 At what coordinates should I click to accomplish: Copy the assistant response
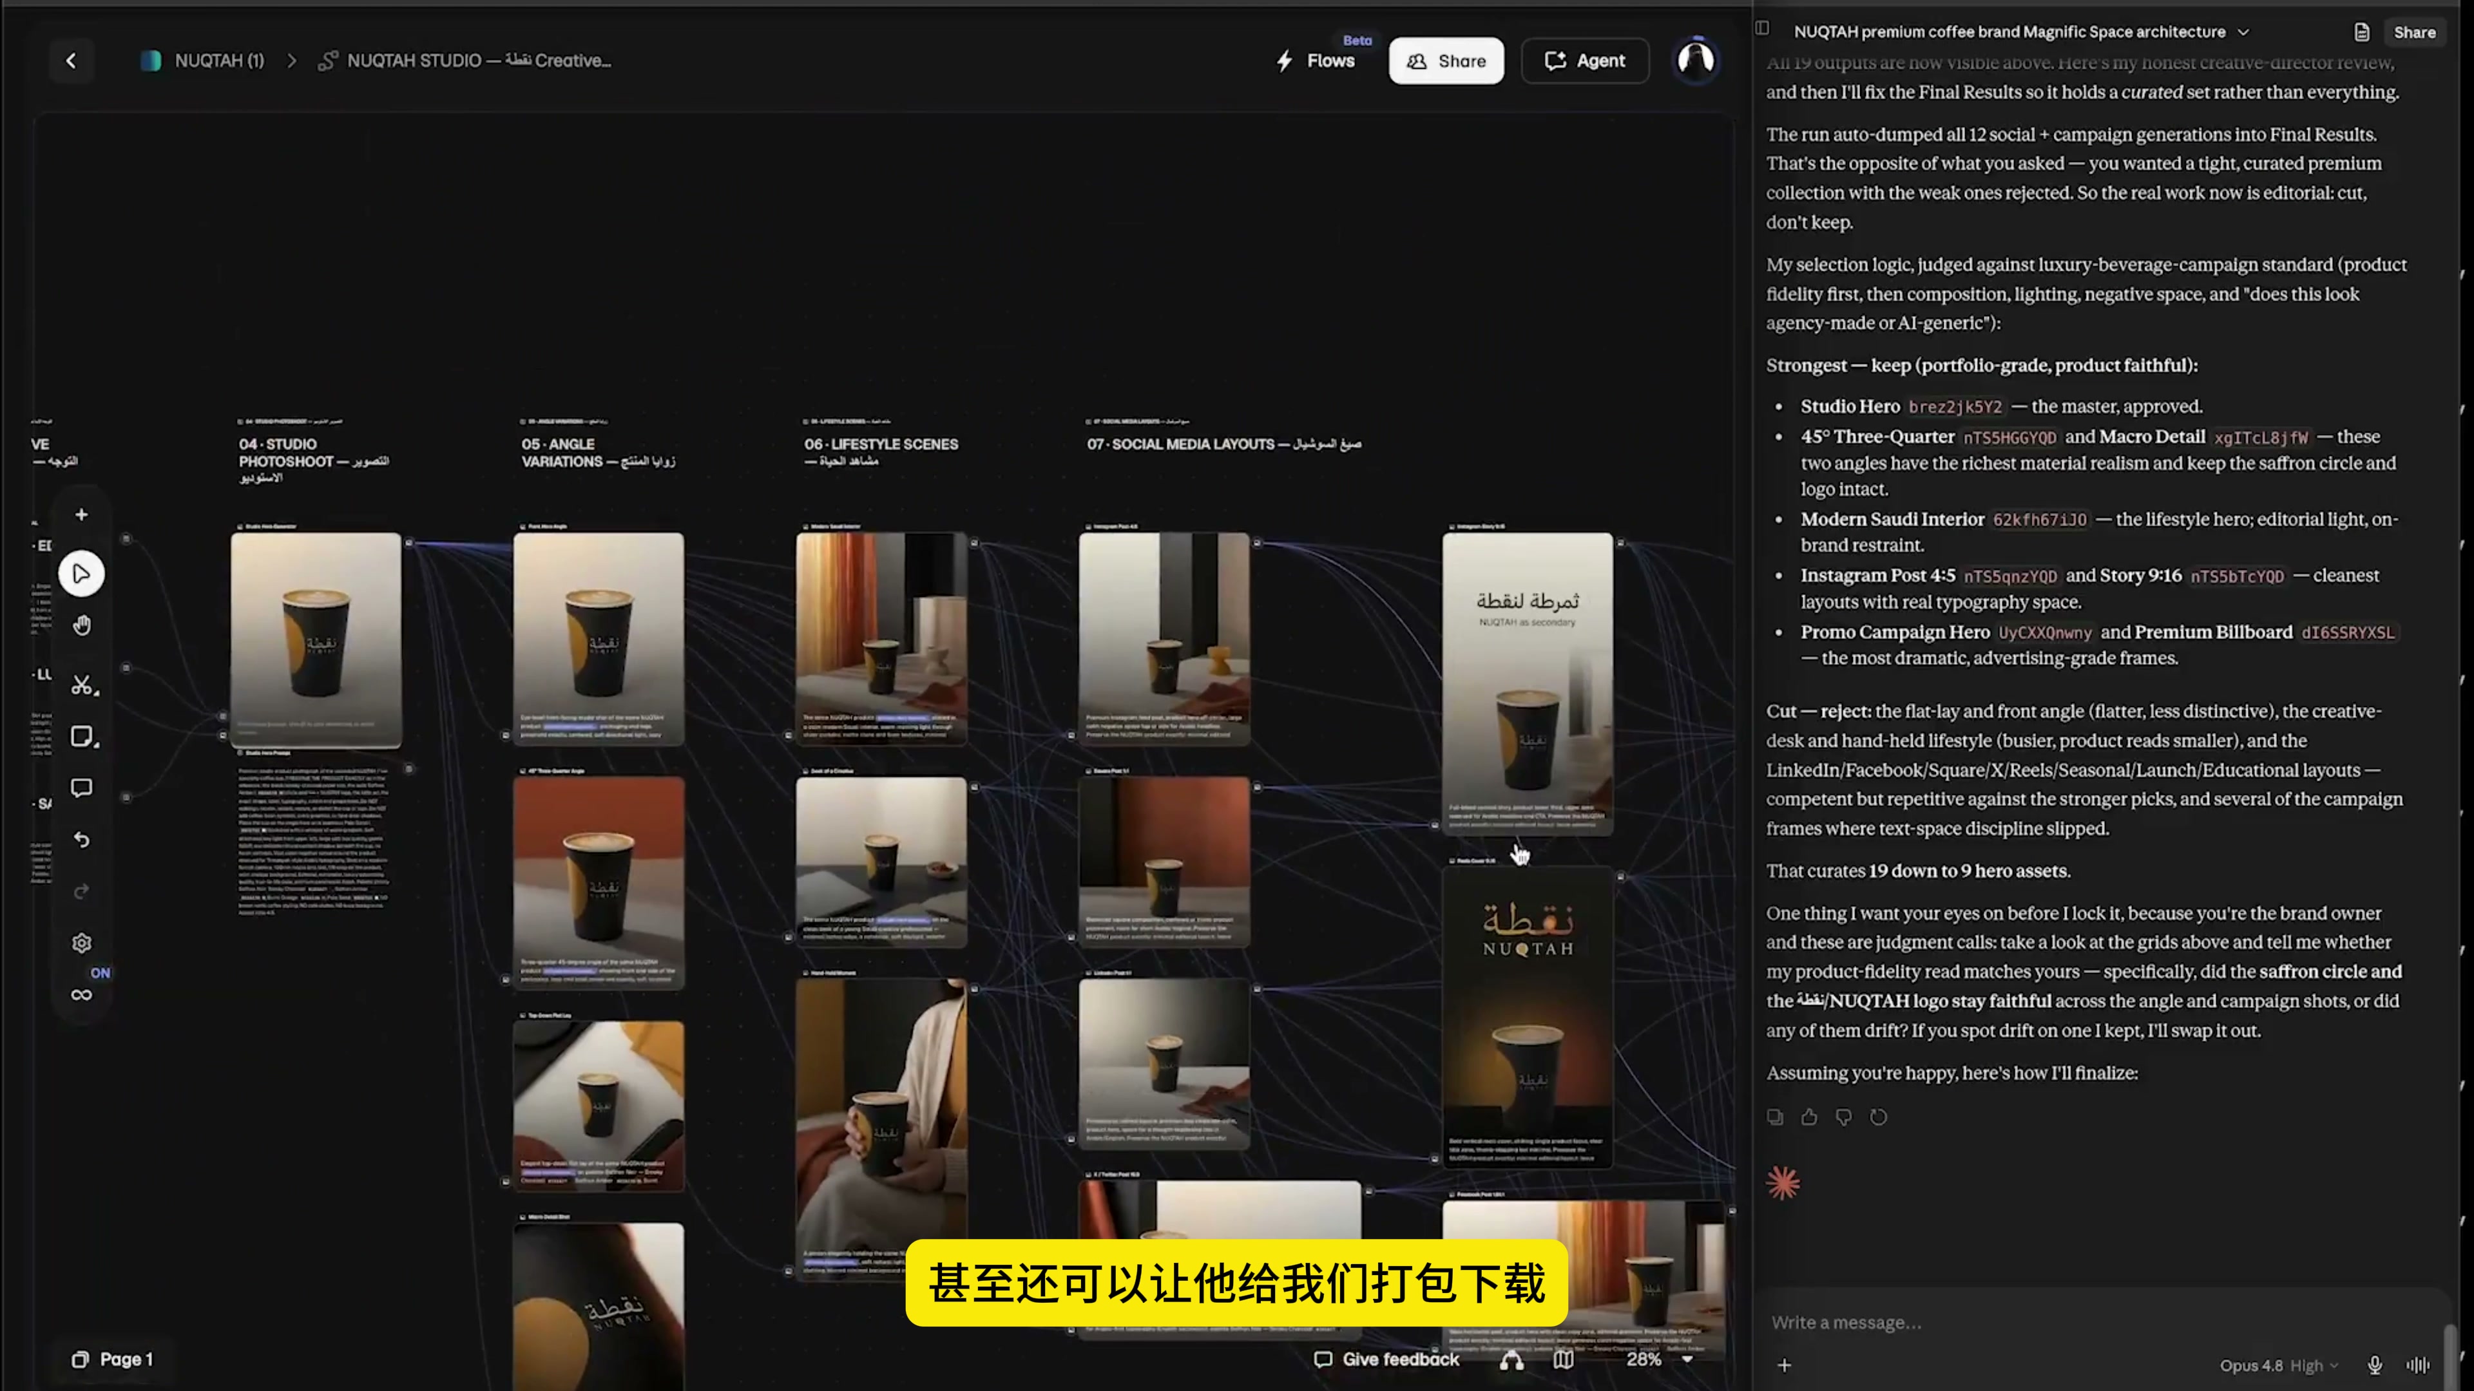[1776, 1117]
